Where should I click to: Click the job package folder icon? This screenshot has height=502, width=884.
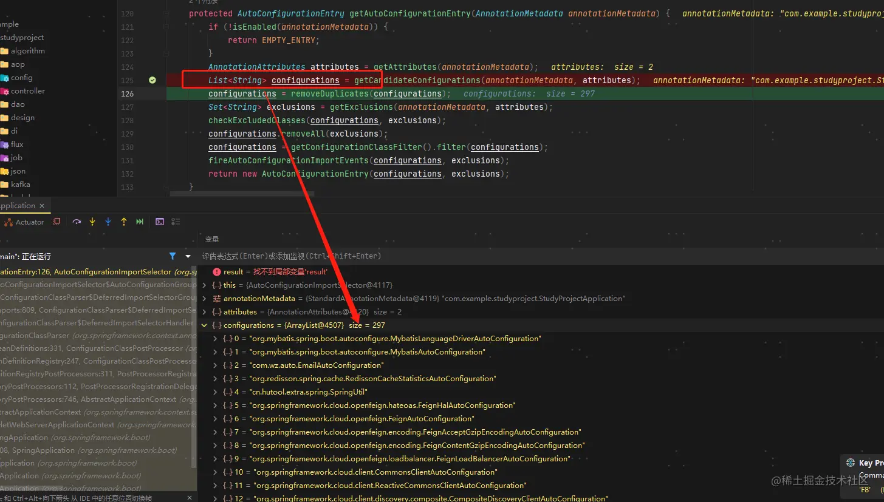pyautogui.click(x=4, y=158)
